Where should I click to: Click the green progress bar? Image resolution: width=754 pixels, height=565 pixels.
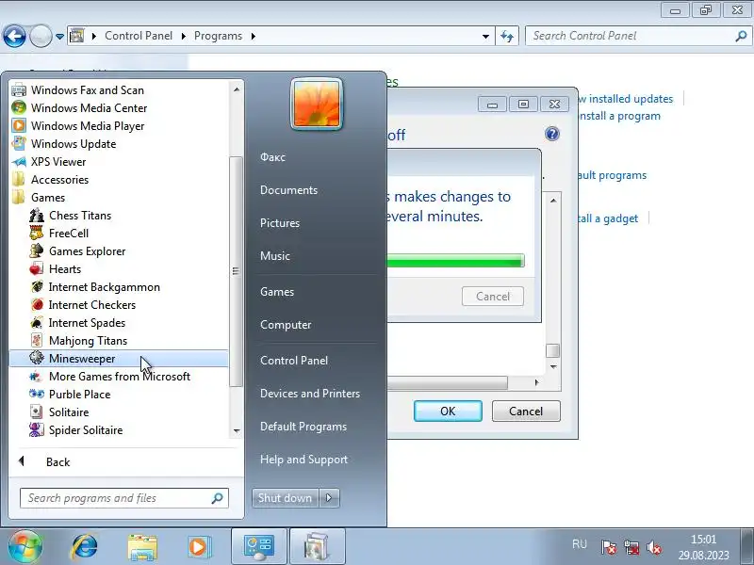[x=455, y=261]
